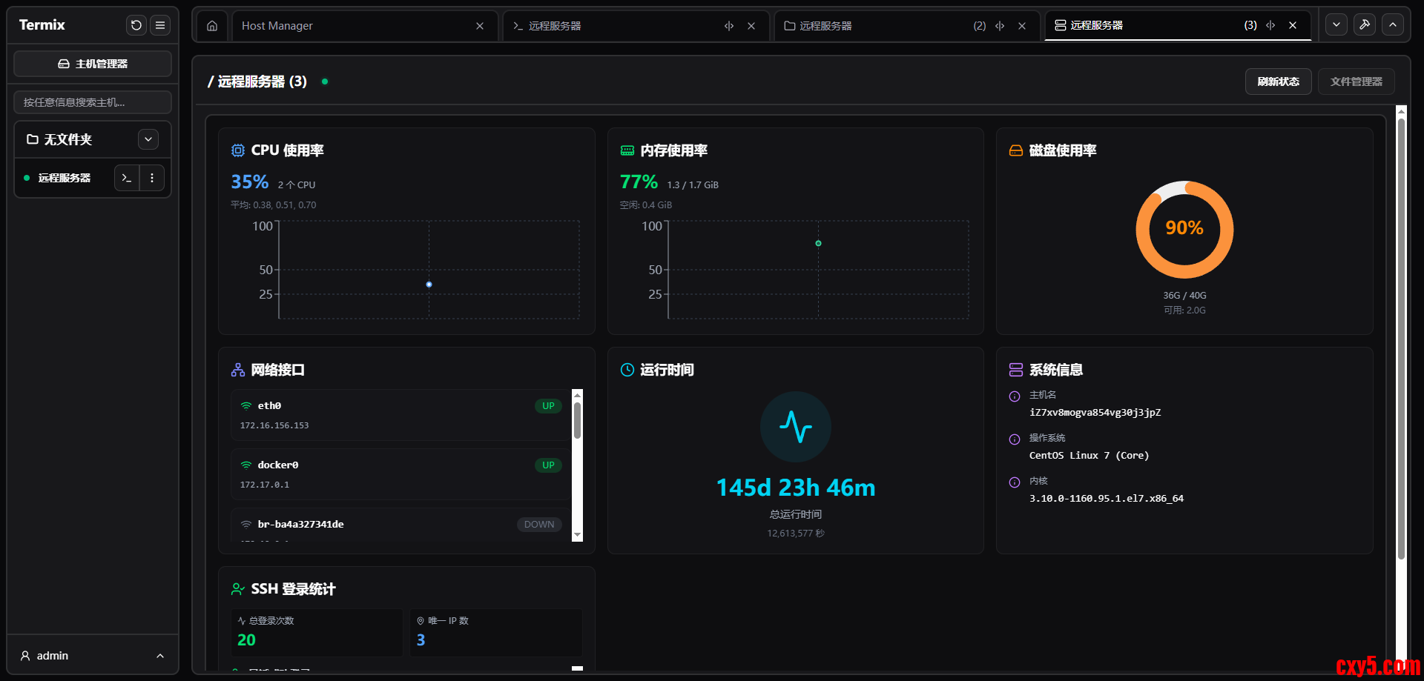This screenshot has width=1424, height=681.
Task: Open the tab list dropdown arrow
Action: [x=1336, y=24]
